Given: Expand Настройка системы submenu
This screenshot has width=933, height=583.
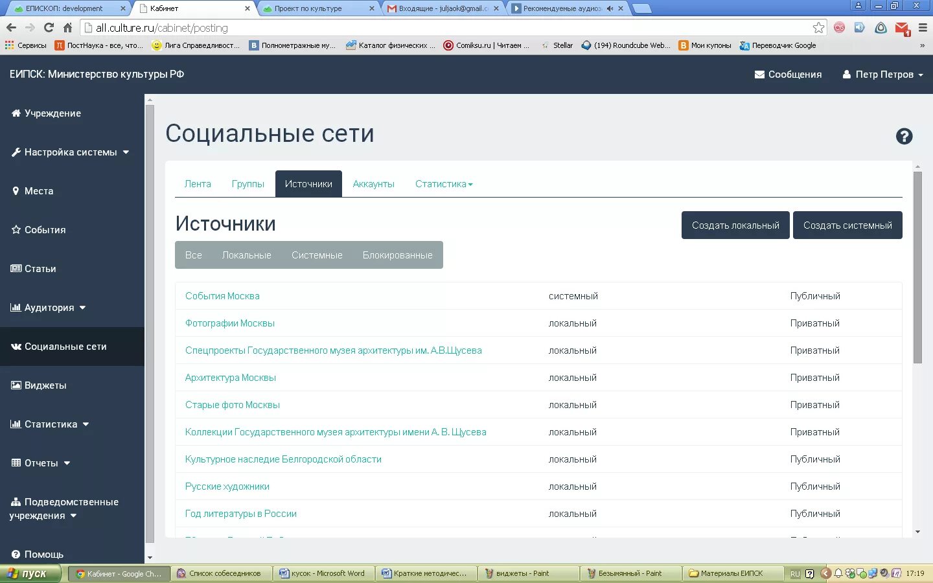Looking at the screenshot, I should (x=71, y=152).
